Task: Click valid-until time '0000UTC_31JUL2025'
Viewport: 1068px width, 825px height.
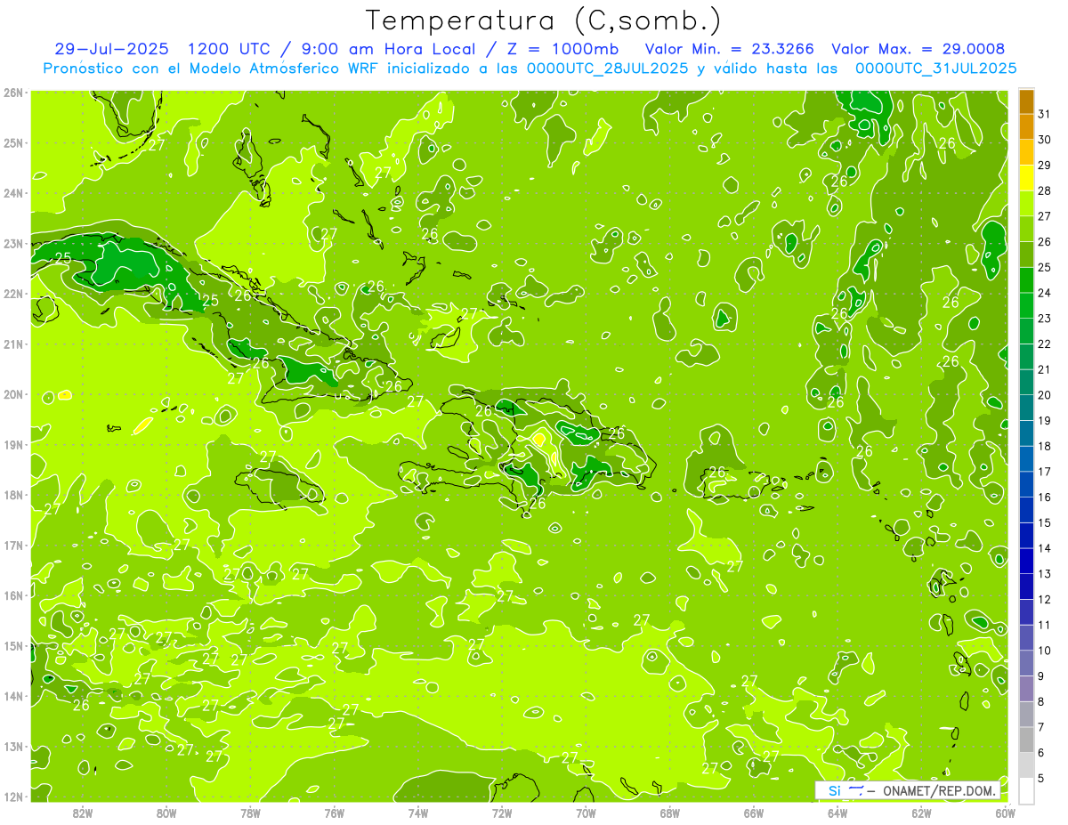Action: [x=936, y=68]
